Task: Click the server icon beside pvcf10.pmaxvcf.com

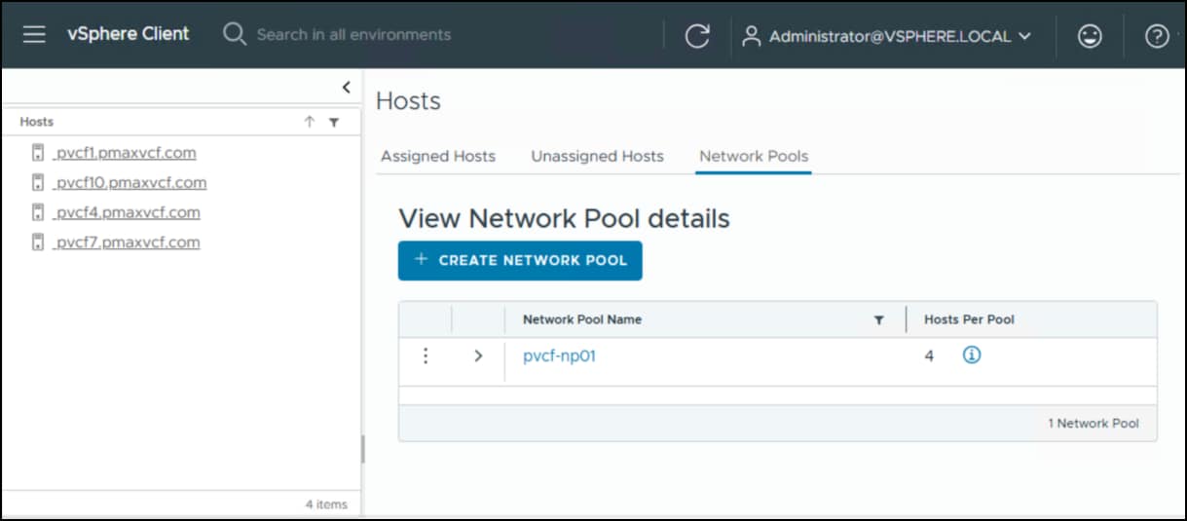Action: pyautogui.click(x=38, y=183)
